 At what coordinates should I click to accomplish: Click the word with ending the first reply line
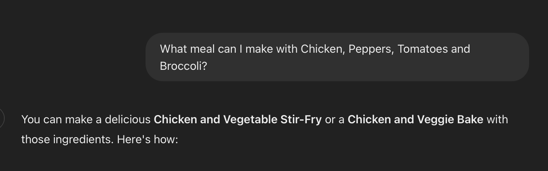[x=497, y=120]
